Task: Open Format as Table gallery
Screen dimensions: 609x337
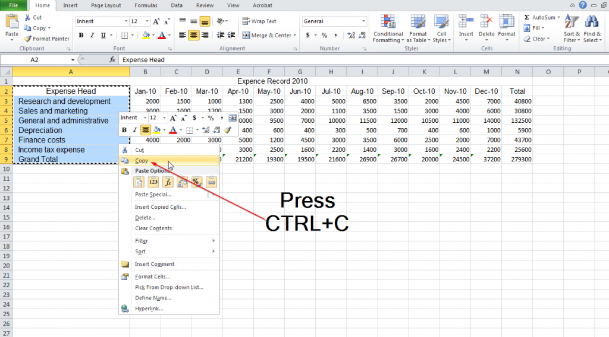Action: tap(418, 28)
